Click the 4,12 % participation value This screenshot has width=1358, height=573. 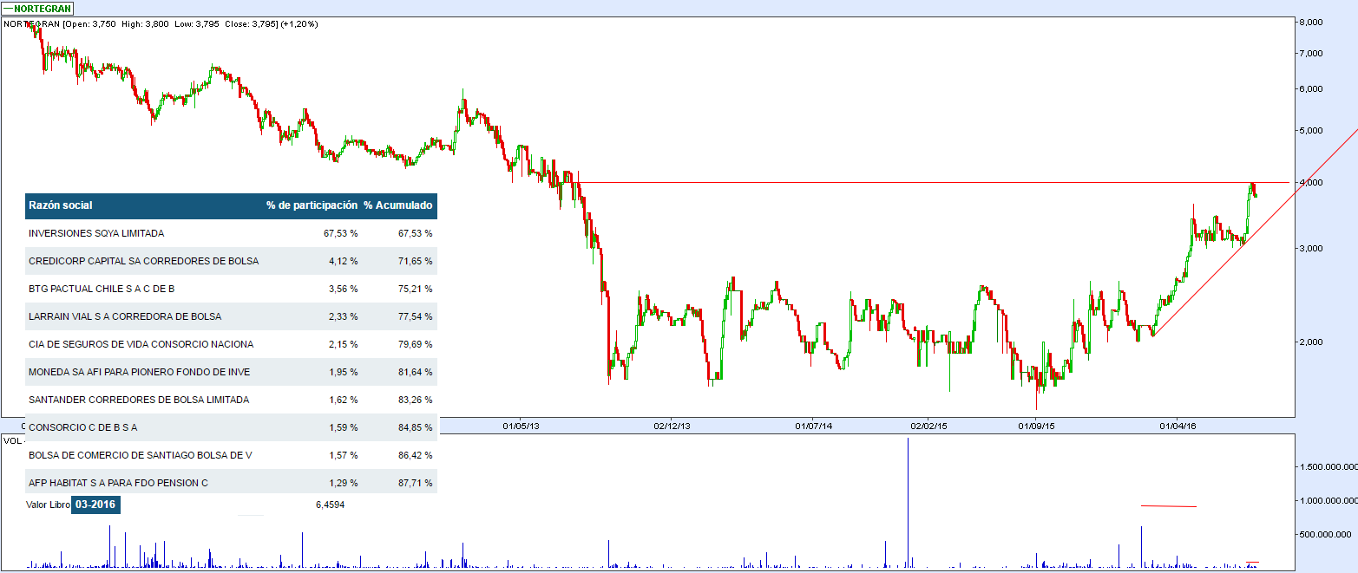pyautogui.click(x=342, y=261)
